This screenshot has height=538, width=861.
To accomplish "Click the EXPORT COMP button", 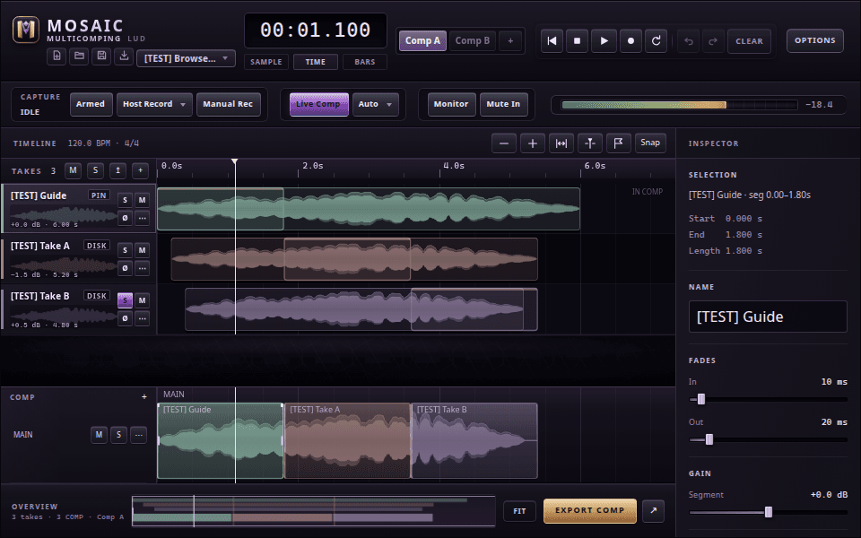I will click(590, 510).
